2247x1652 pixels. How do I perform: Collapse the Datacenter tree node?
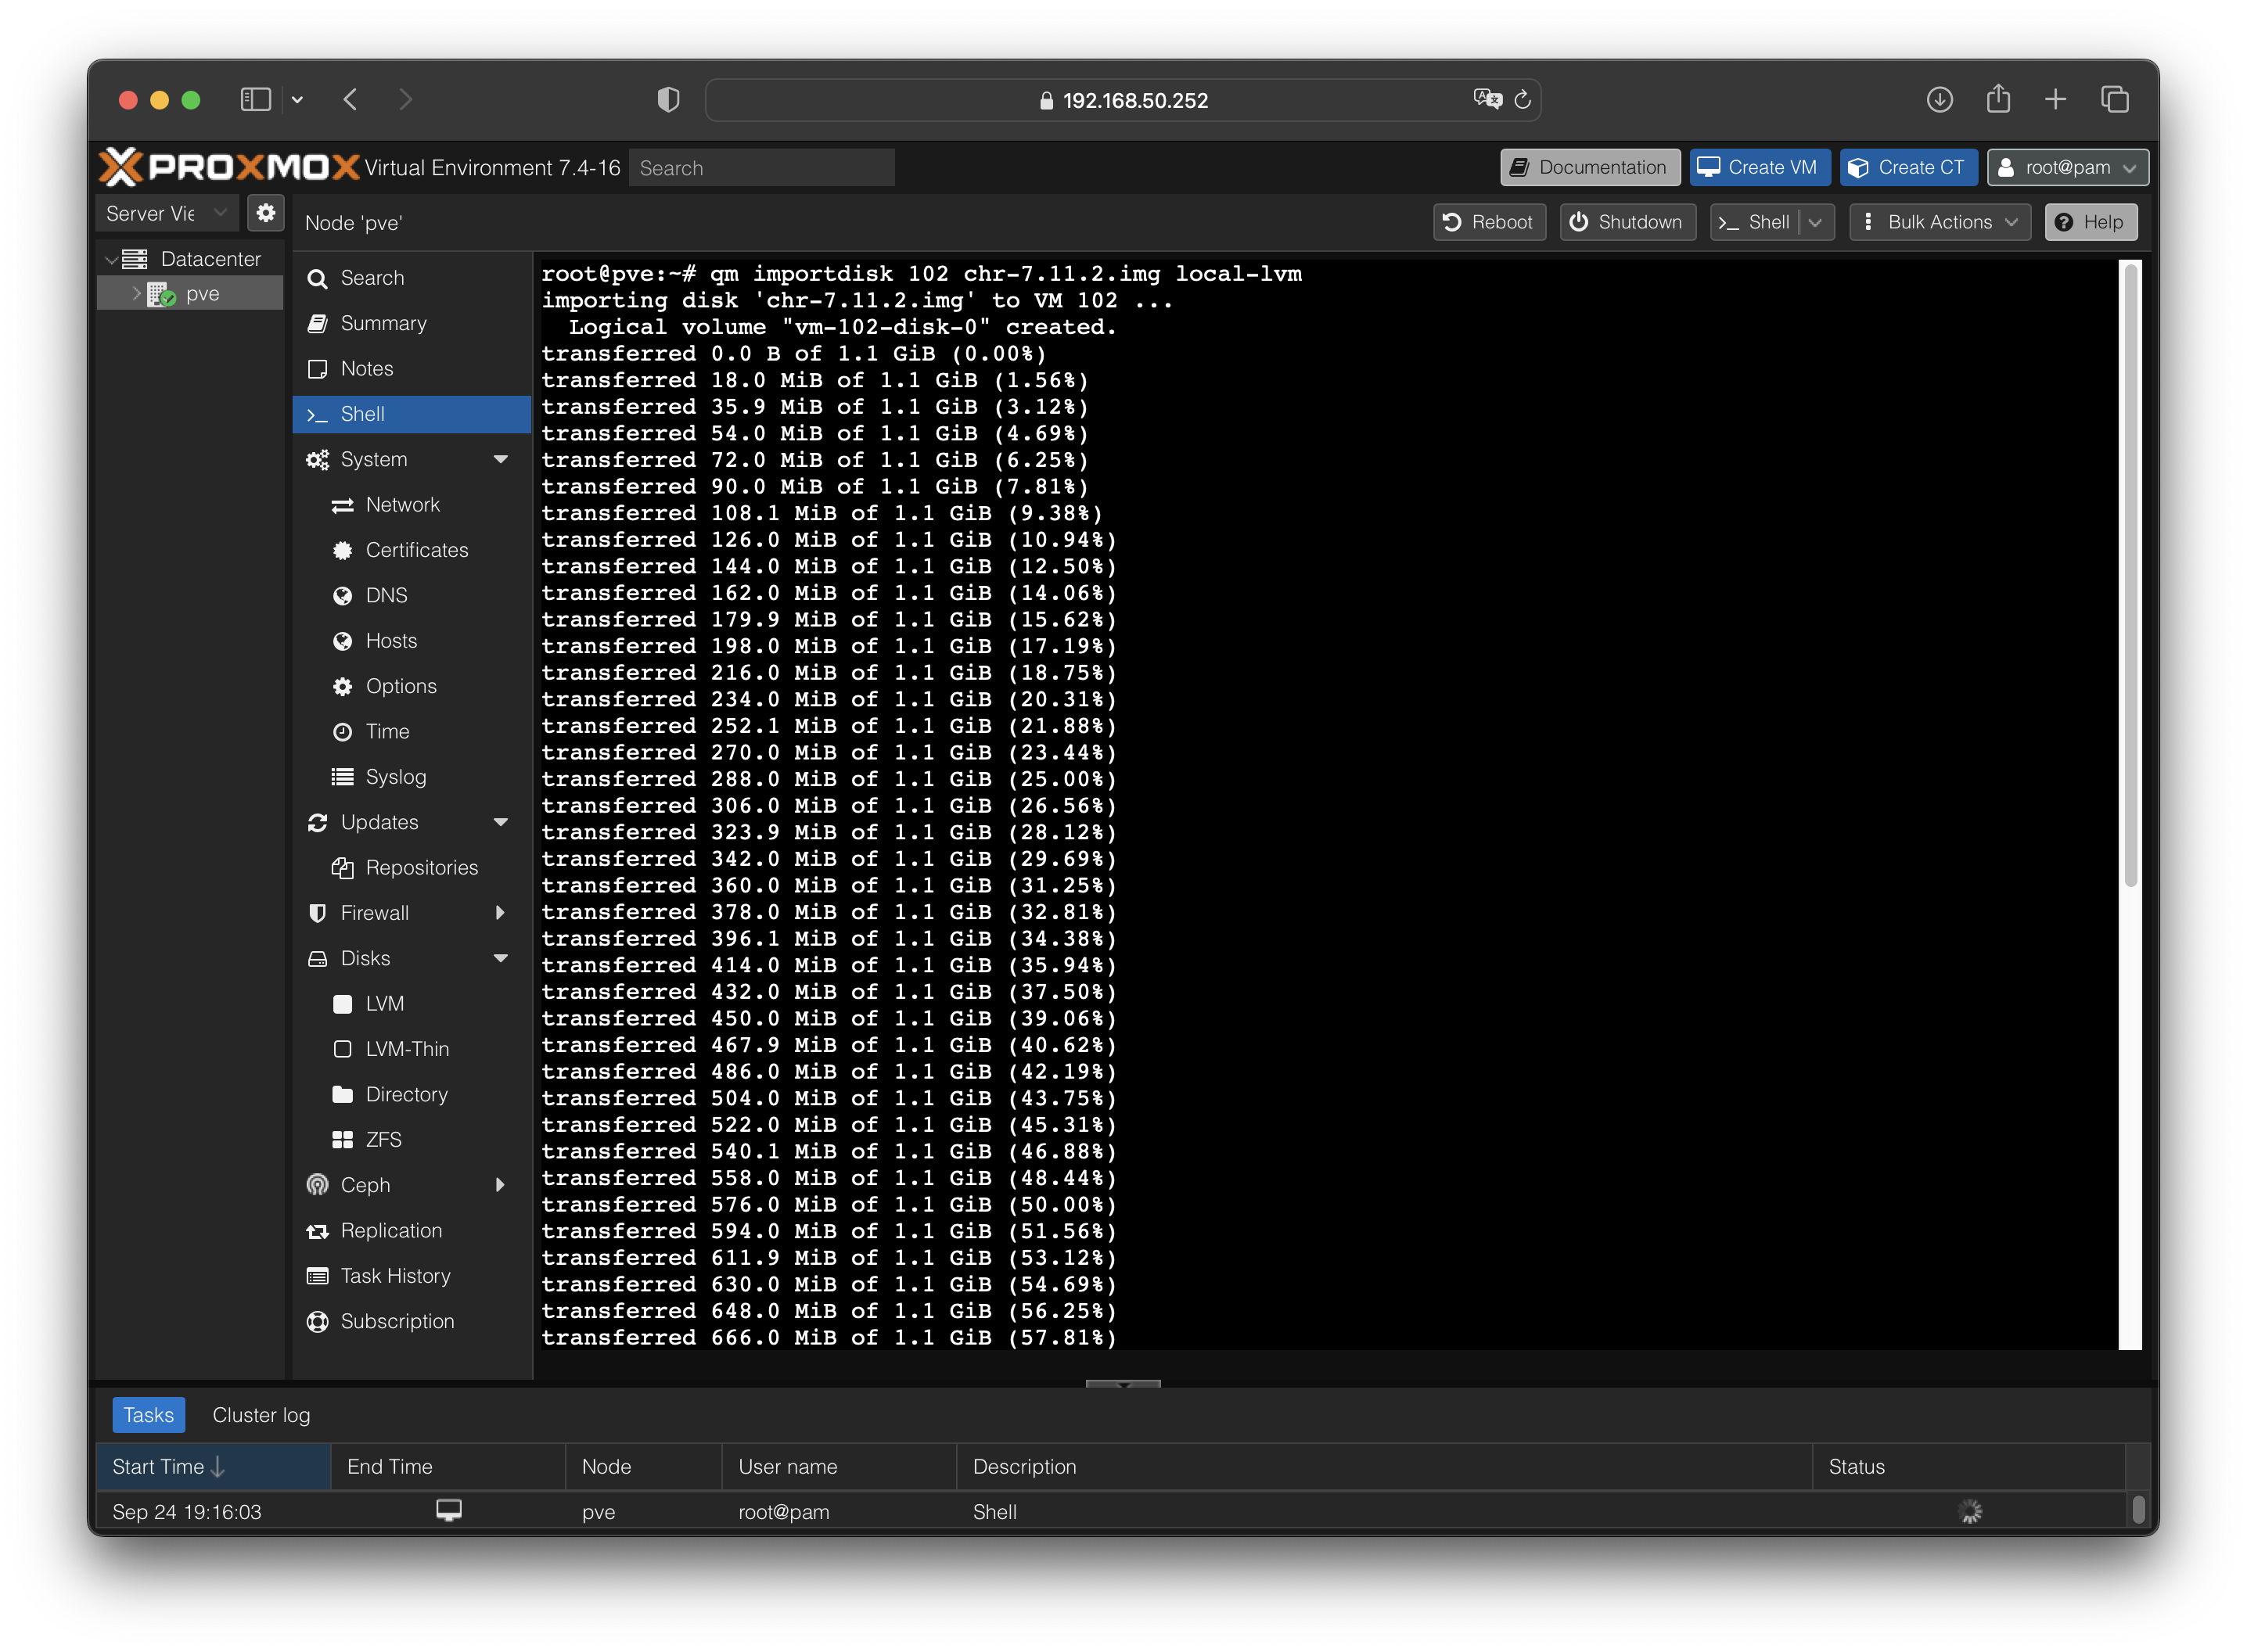click(111, 260)
